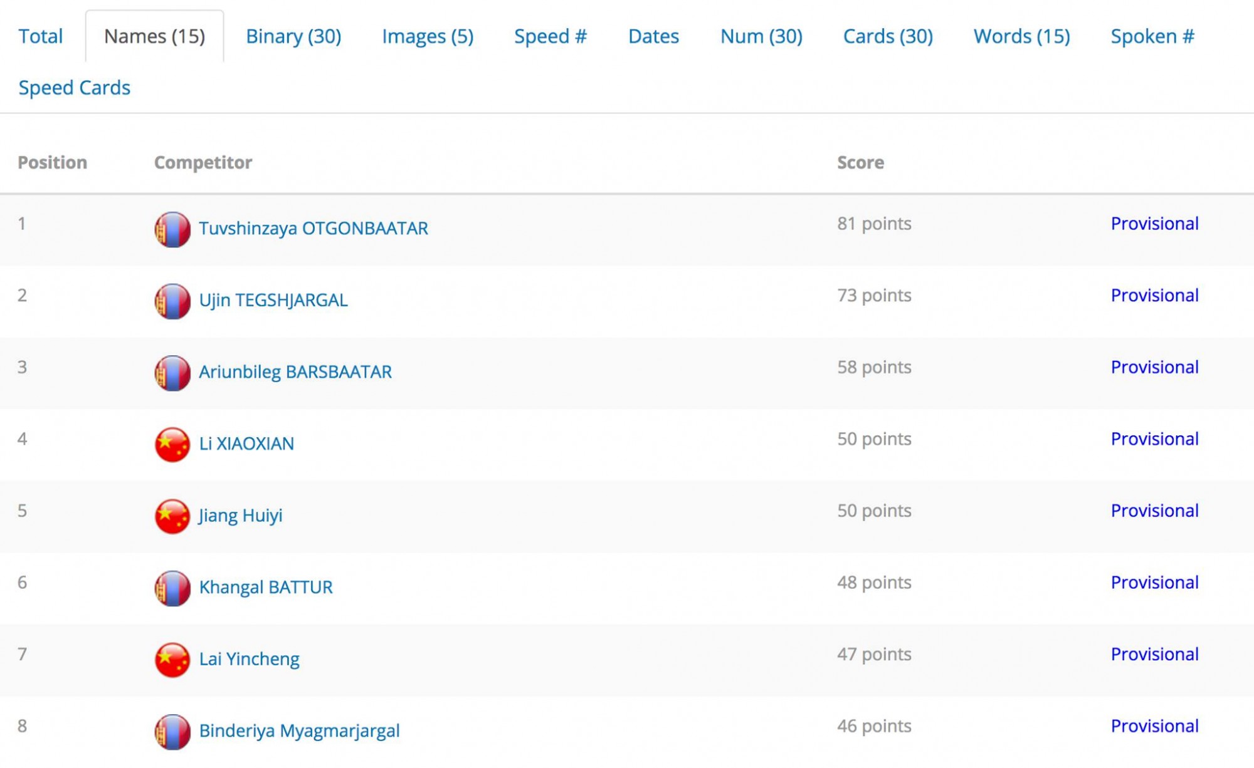
Task: Open the Words (15) results tab
Action: pos(1021,36)
